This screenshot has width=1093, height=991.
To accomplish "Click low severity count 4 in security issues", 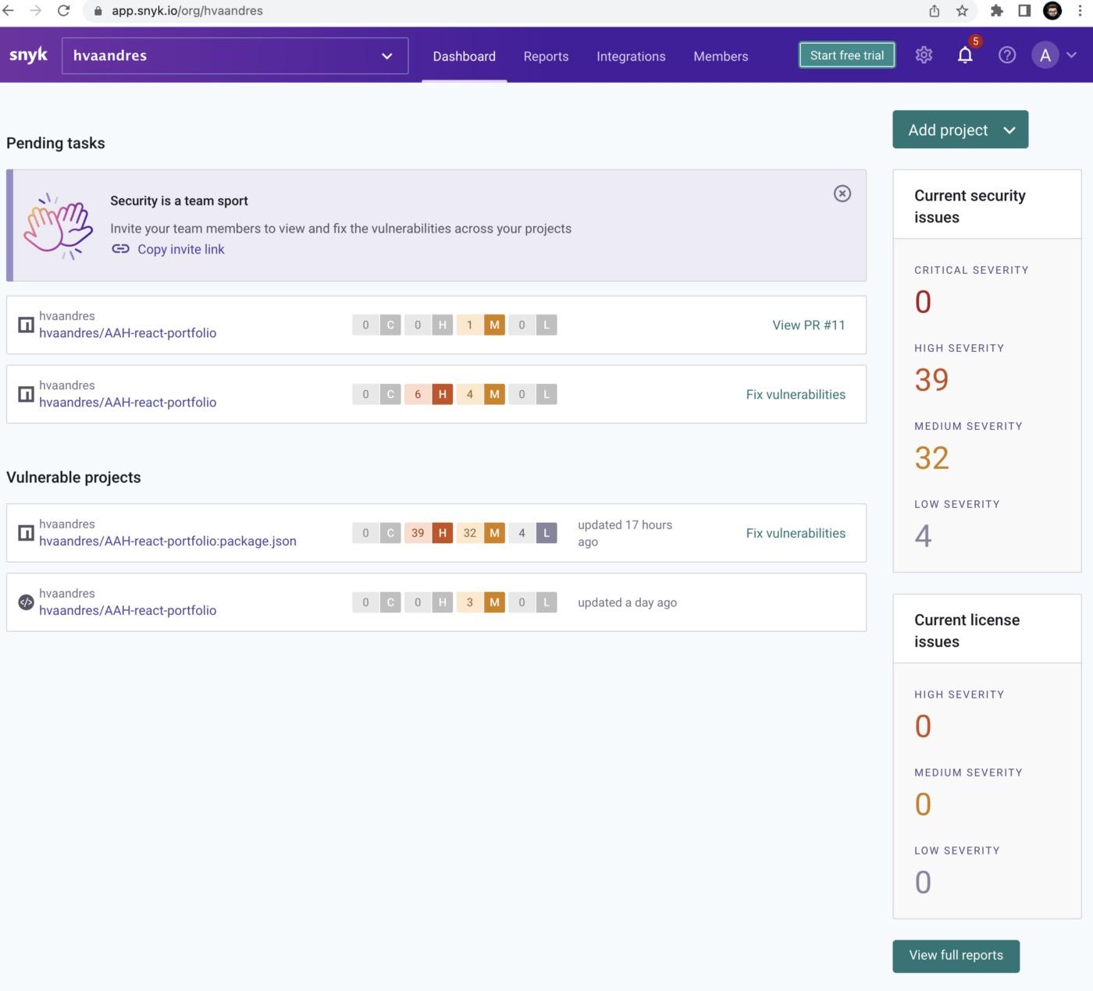I will click(923, 536).
